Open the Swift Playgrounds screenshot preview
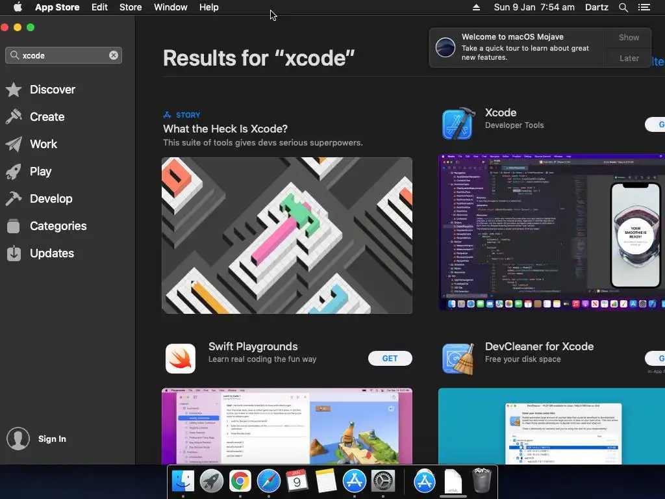Image resolution: width=665 pixels, height=499 pixels. pyautogui.click(x=286, y=426)
